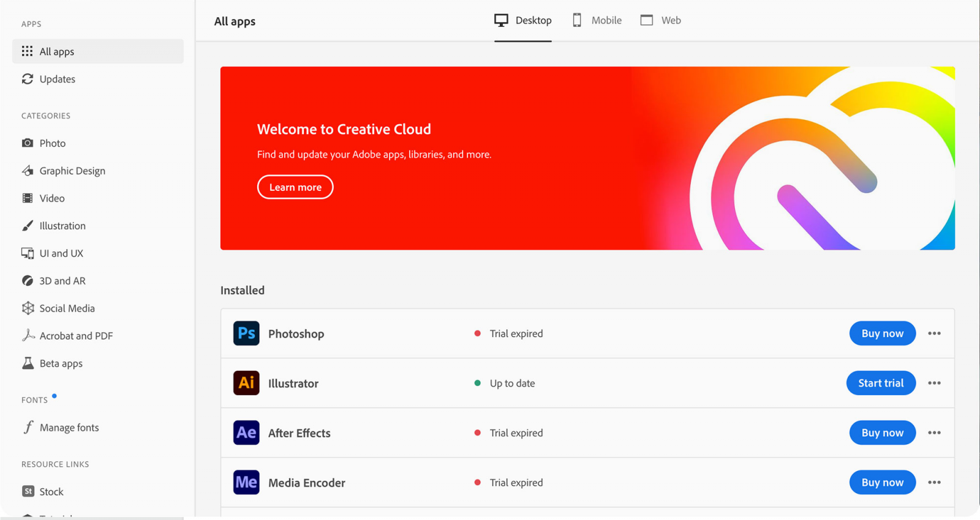
Task: Click the Web browser window icon
Action: 647,20
